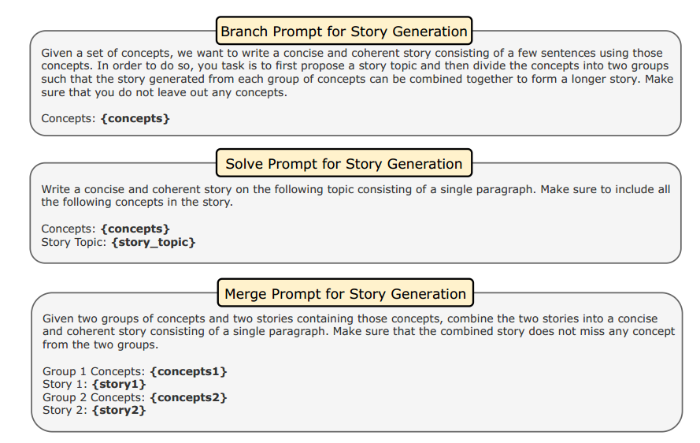Select the {story2} placeholder

119,410
